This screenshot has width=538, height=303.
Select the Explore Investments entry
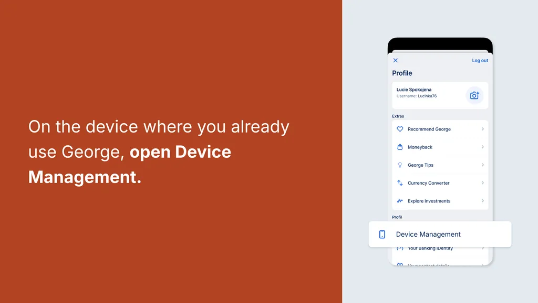tap(440, 200)
